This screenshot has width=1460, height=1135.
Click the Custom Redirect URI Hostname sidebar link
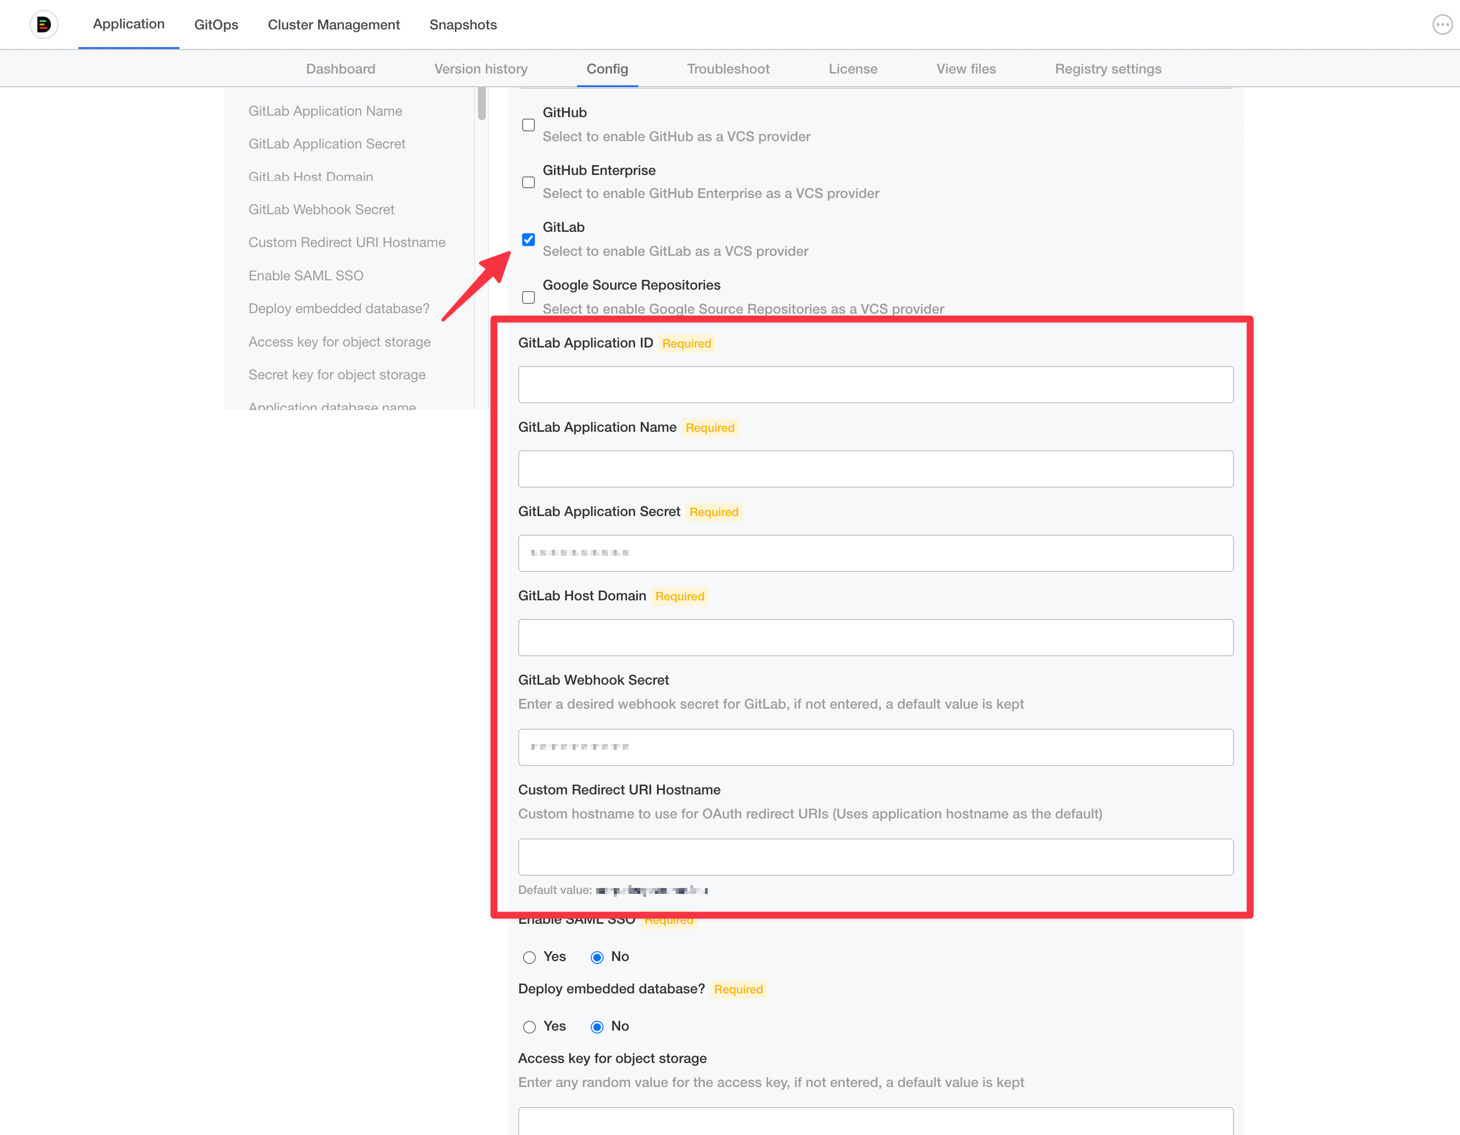[346, 242]
